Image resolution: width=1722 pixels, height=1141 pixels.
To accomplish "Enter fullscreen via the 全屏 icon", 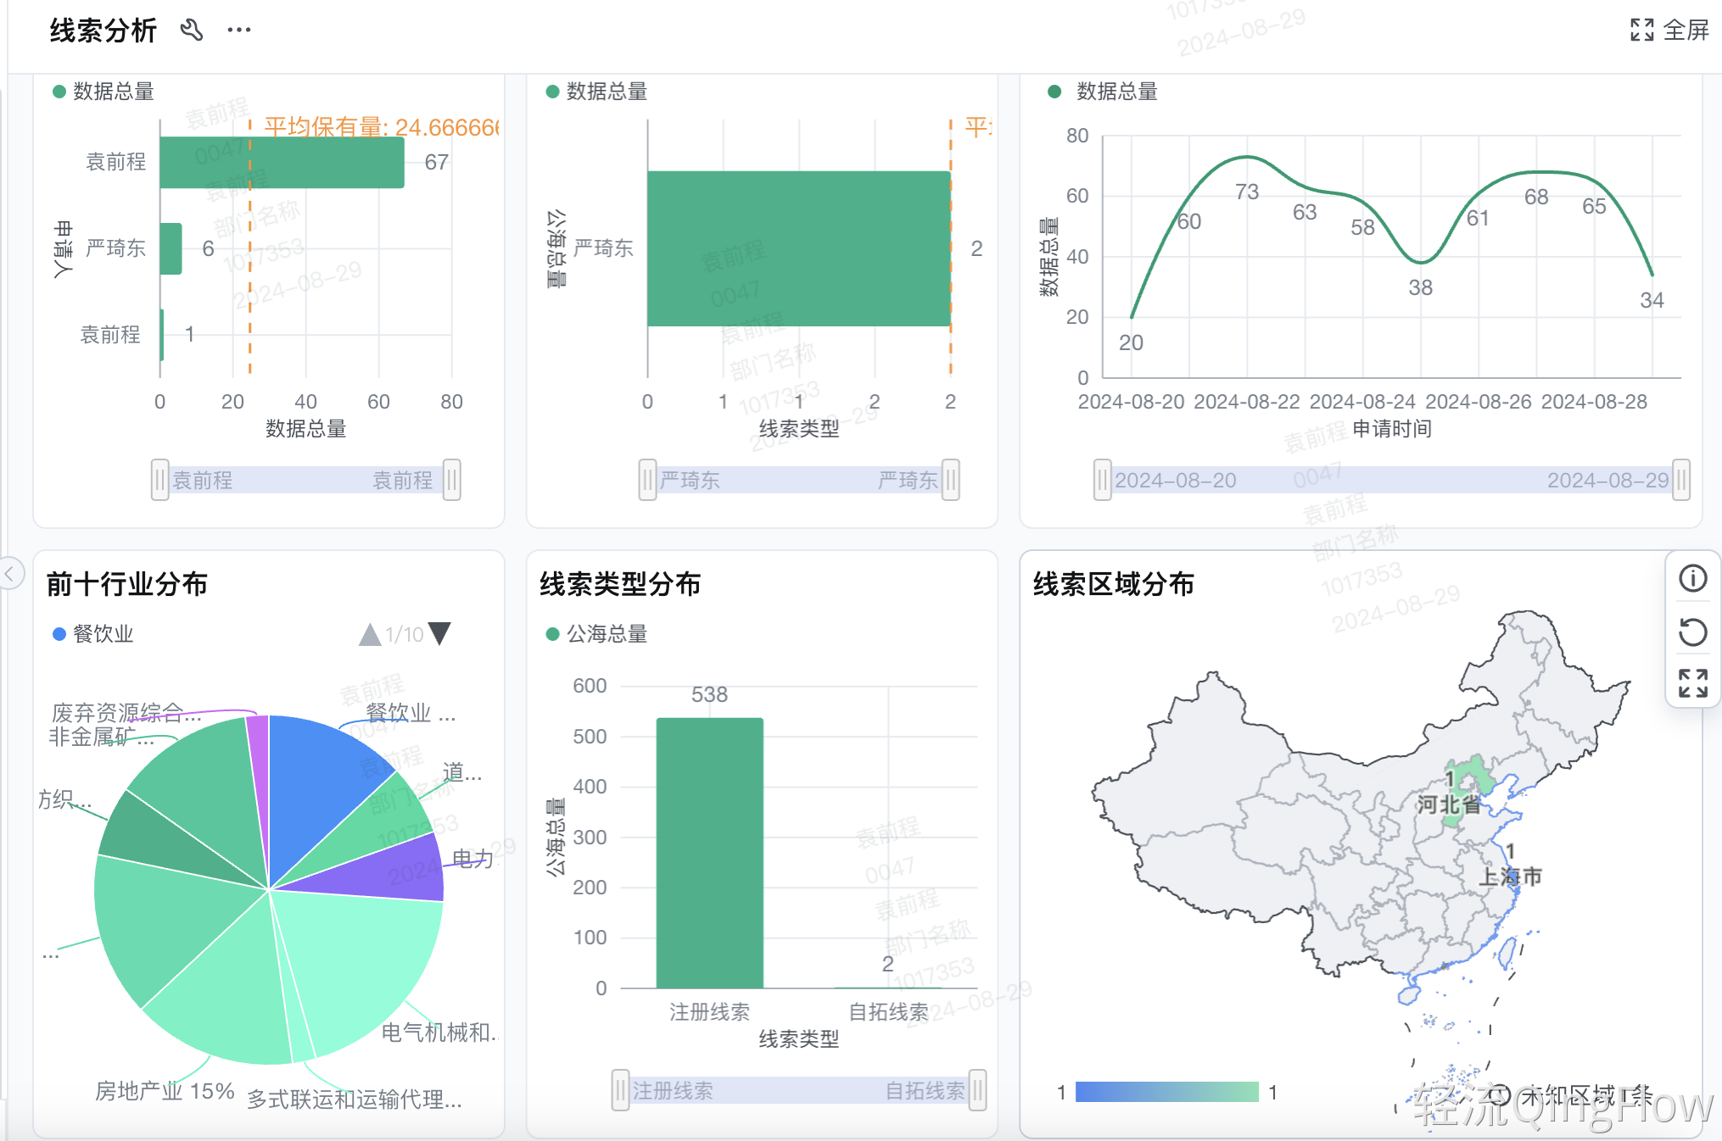I will [1643, 30].
